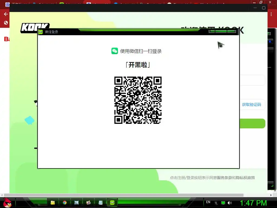Open the paint app taskbar icon
The image size is (277, 208).
(88, 203)
